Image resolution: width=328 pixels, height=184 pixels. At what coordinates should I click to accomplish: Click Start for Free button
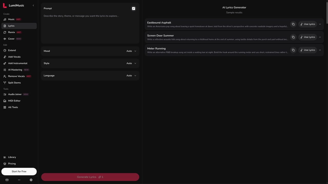19,171
